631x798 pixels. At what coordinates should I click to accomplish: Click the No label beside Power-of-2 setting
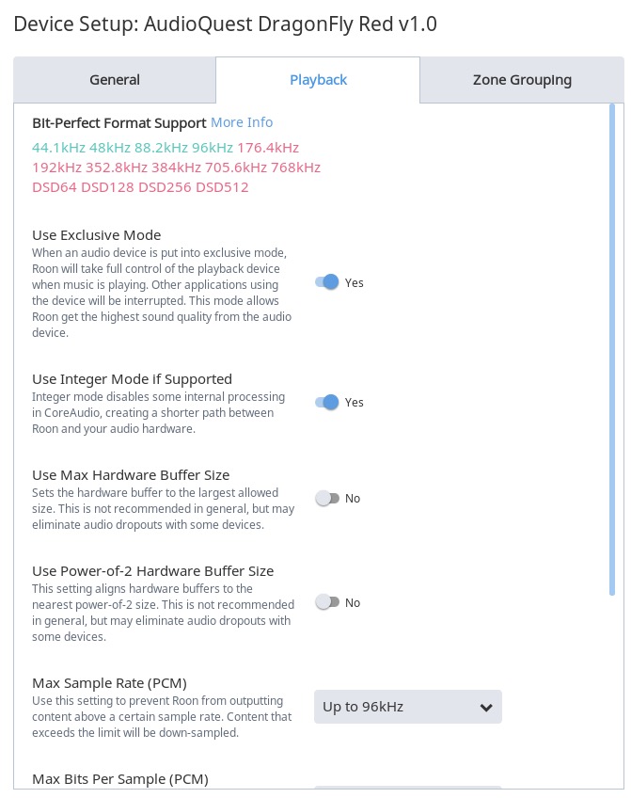pos(353,602)
